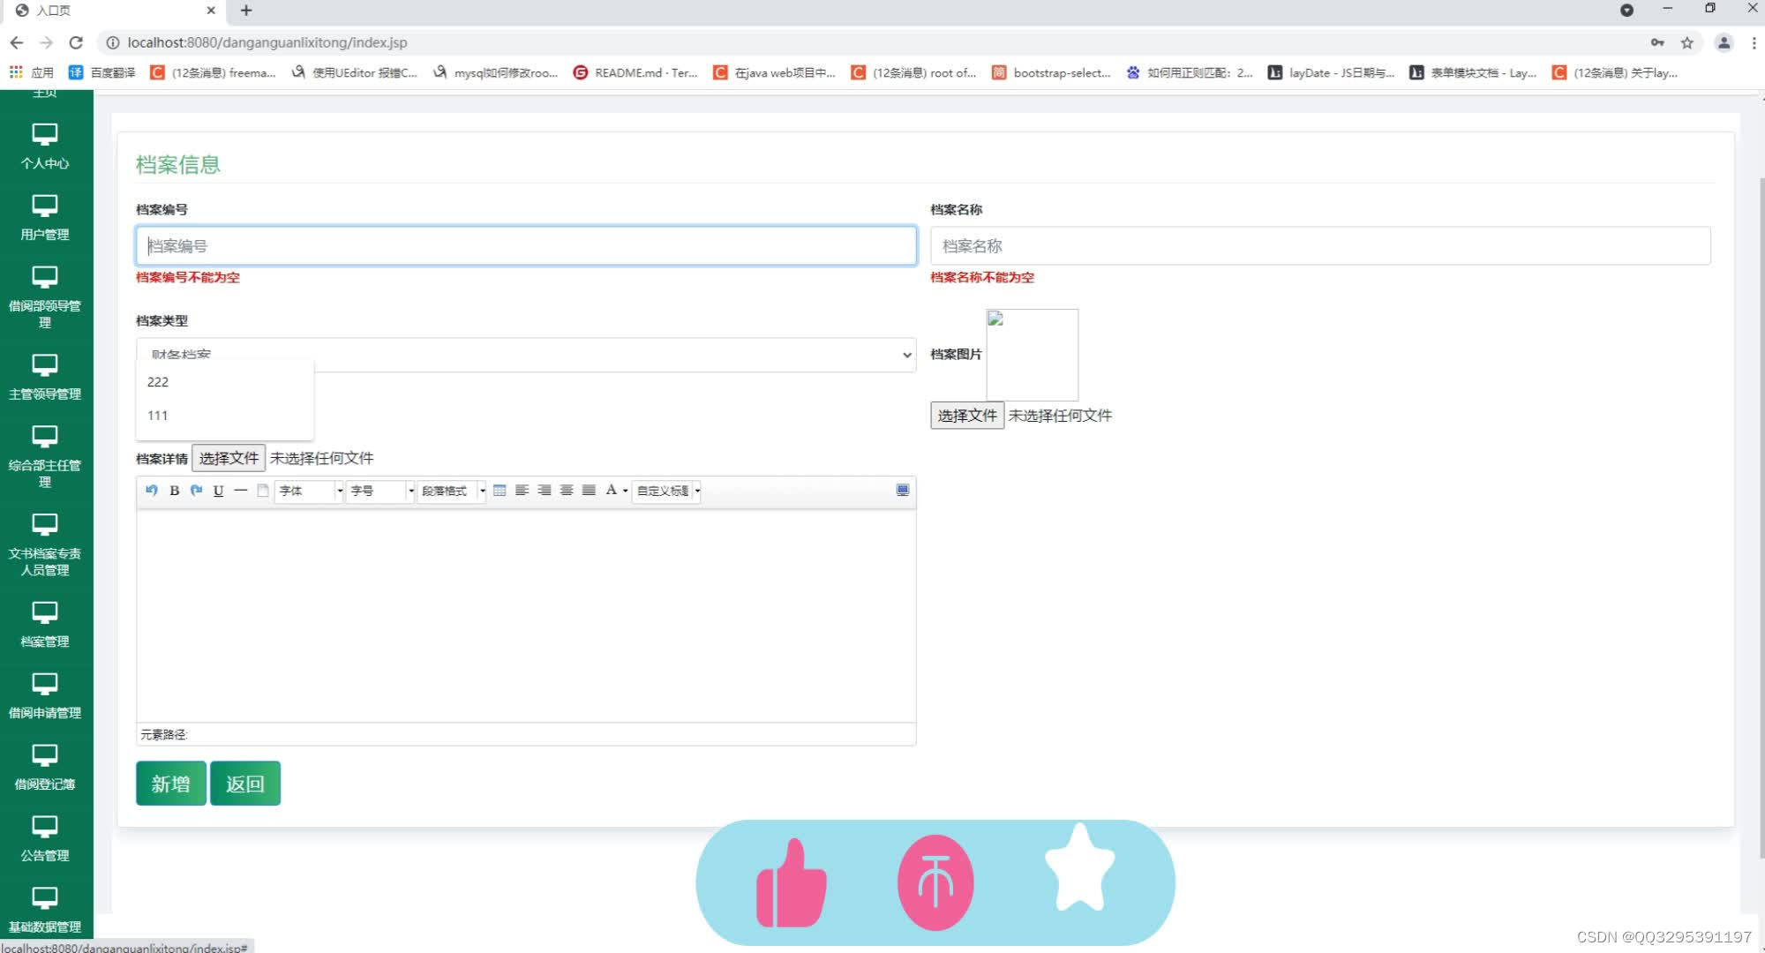Screen dimensions: 1765x953
Task: Toggle underline formatting in the editor
Action: 218,491
